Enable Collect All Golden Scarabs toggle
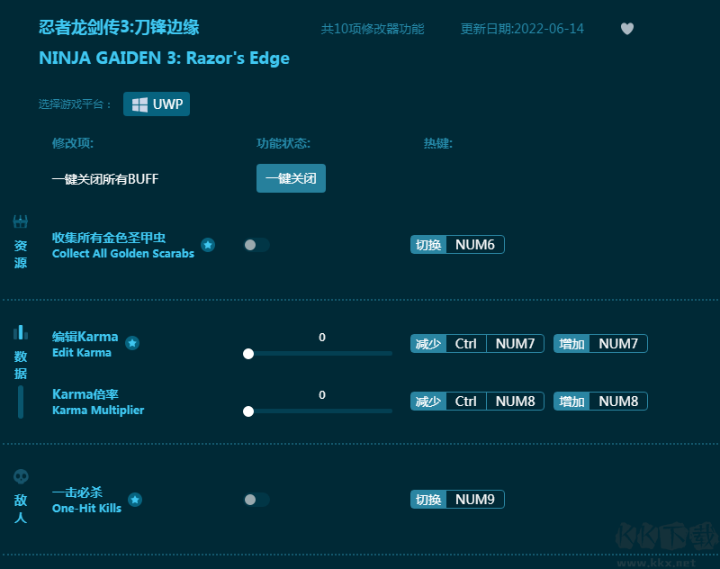 (256, 245)
